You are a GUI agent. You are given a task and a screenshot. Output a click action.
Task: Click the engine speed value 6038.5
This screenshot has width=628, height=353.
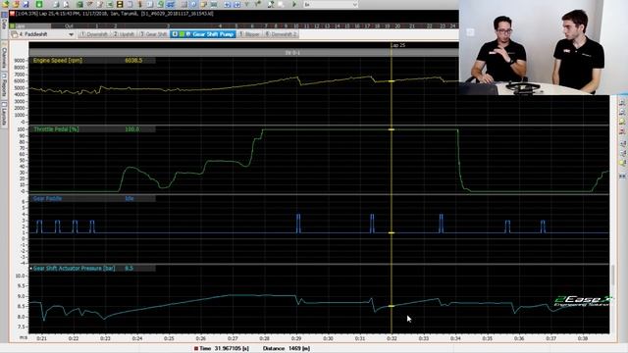133,61
